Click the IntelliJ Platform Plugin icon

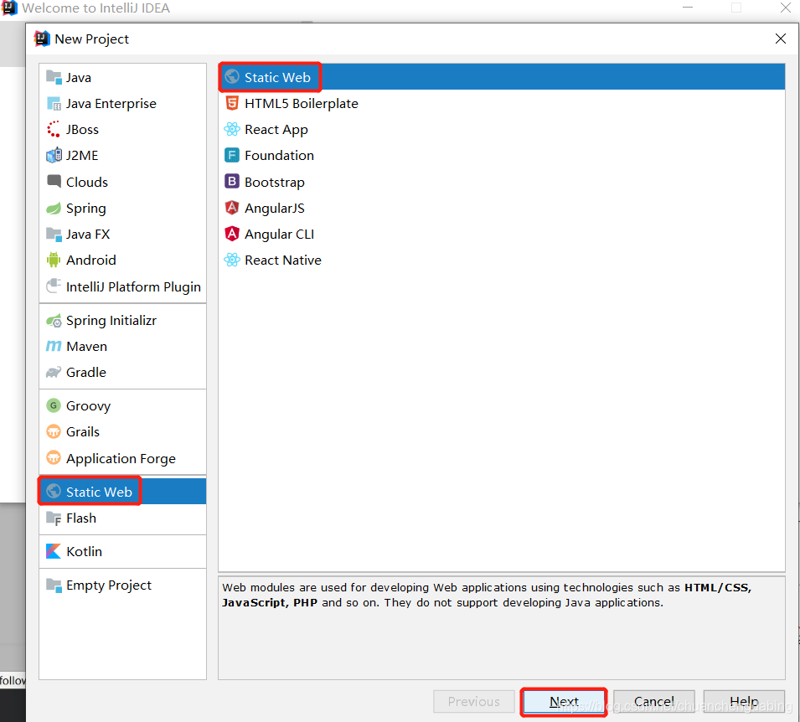tap(54, 286)
